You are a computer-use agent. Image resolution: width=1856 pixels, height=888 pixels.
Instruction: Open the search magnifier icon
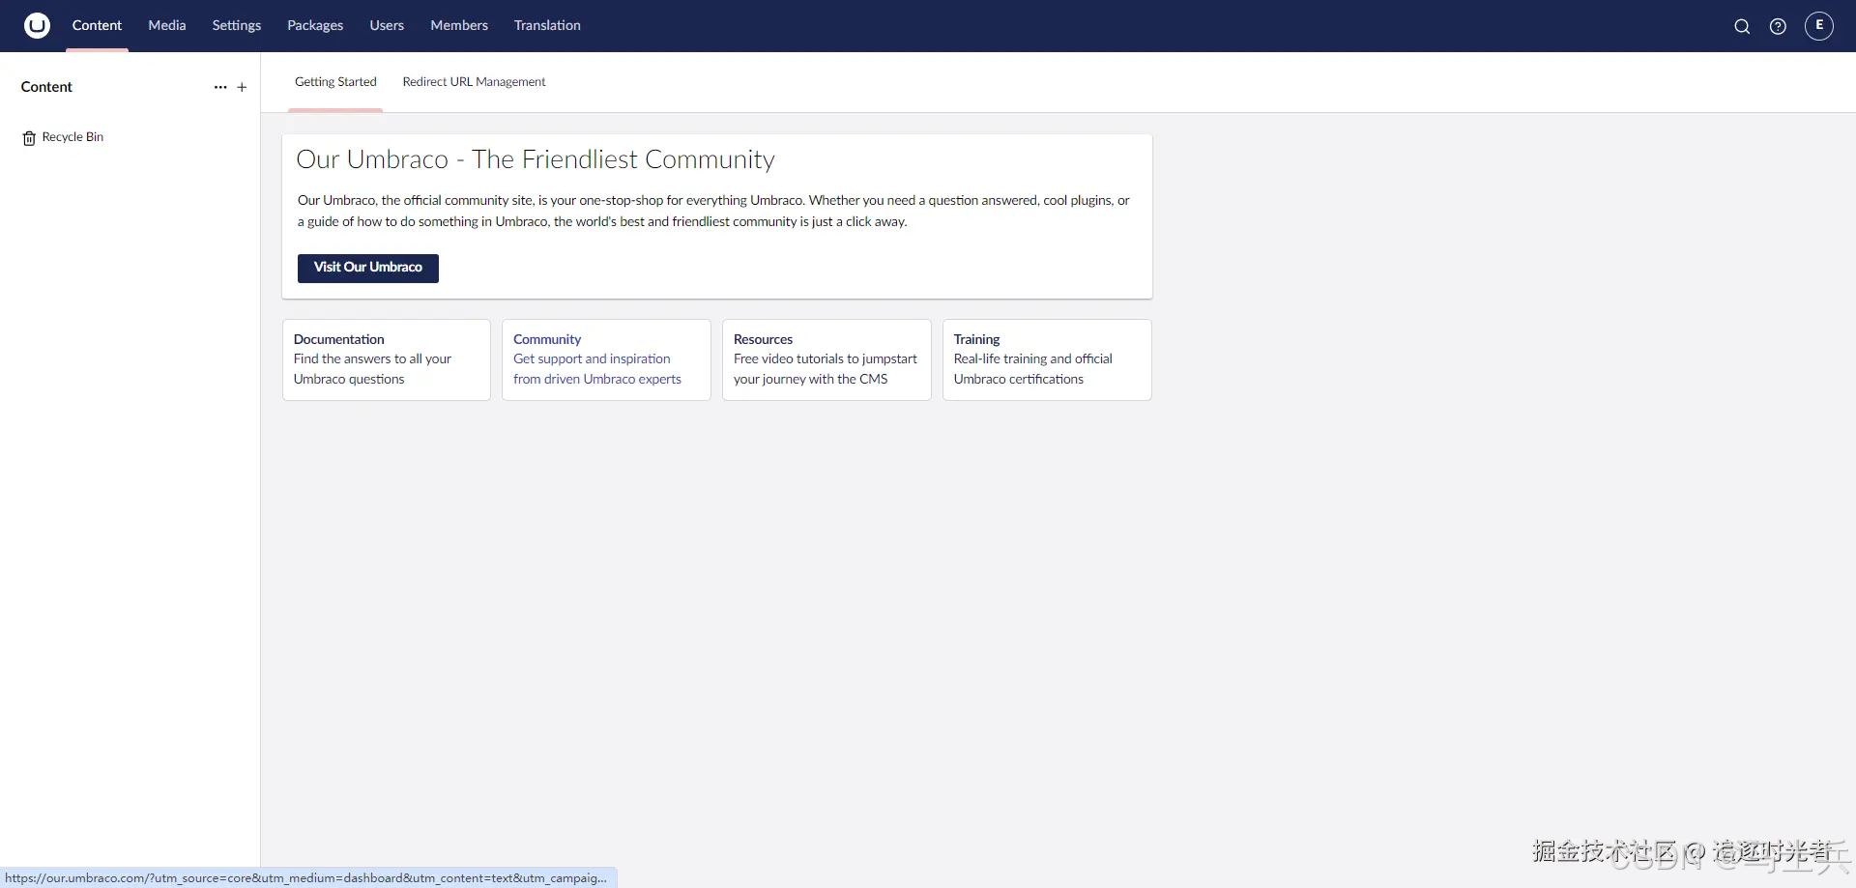click(1742, 26)
